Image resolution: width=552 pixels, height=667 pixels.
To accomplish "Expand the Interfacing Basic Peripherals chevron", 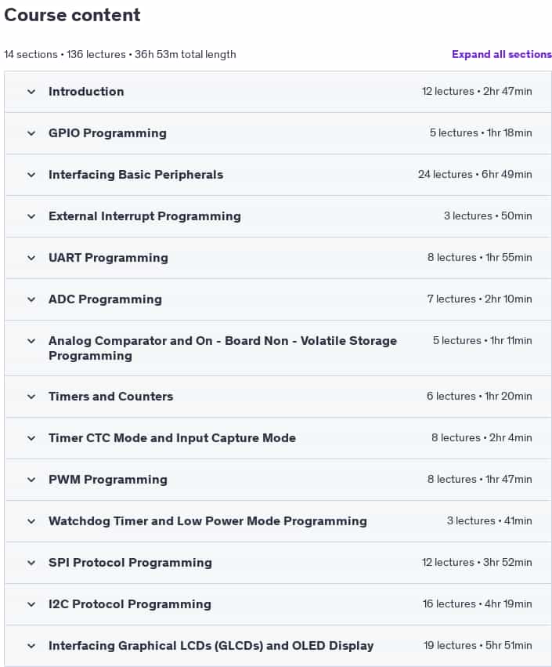I will 31,175.
